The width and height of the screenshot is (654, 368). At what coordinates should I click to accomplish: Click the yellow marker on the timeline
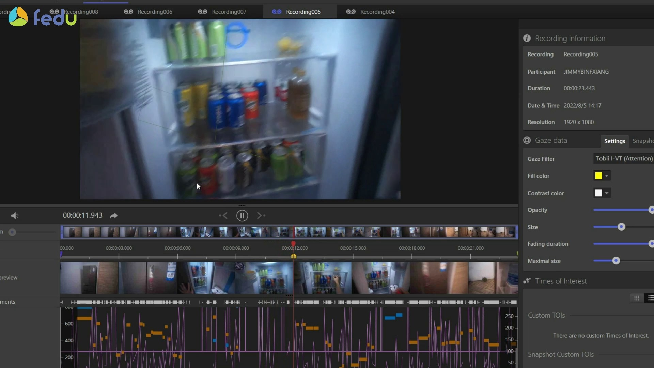pyautogui.click(x=294, y=256)
